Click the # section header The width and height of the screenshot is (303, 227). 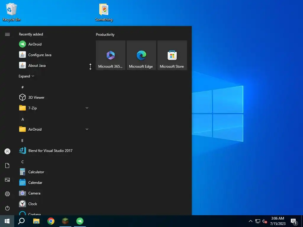[x=22, y=87]
